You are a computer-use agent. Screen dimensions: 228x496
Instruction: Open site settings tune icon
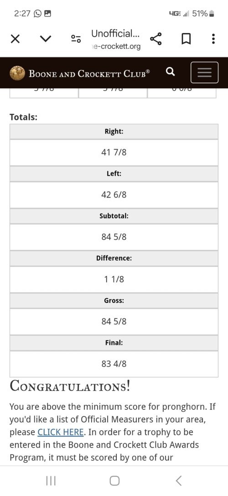[76, 39]
